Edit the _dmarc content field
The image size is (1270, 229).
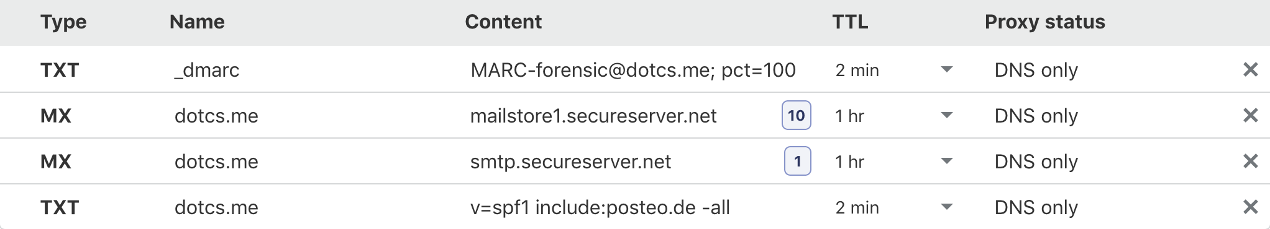point(633,70)
